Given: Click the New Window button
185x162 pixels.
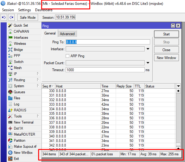Looking at the screenshot, I should [x=166, y=58].
